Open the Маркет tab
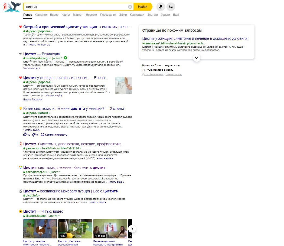Screen dimensions: 284x246 coord(78,15)
